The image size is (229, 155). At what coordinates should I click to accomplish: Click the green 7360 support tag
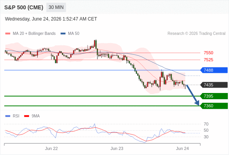tap(214, 106)
